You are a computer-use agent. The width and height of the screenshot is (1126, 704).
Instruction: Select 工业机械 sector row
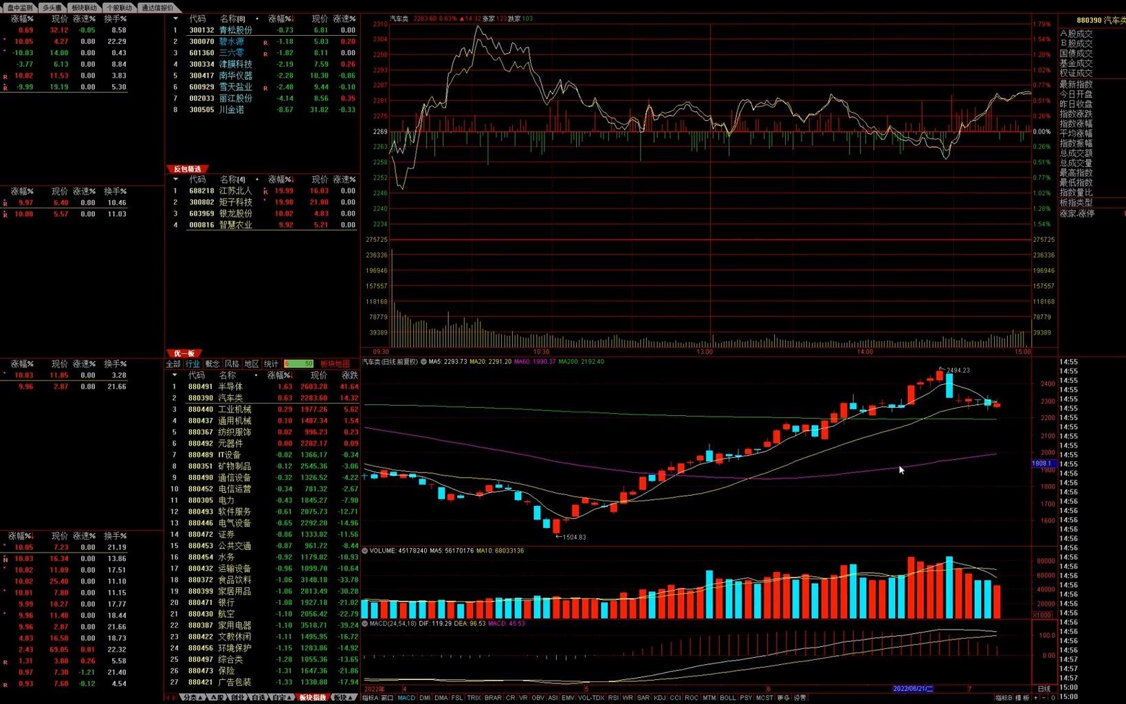(x=263, y=409)
